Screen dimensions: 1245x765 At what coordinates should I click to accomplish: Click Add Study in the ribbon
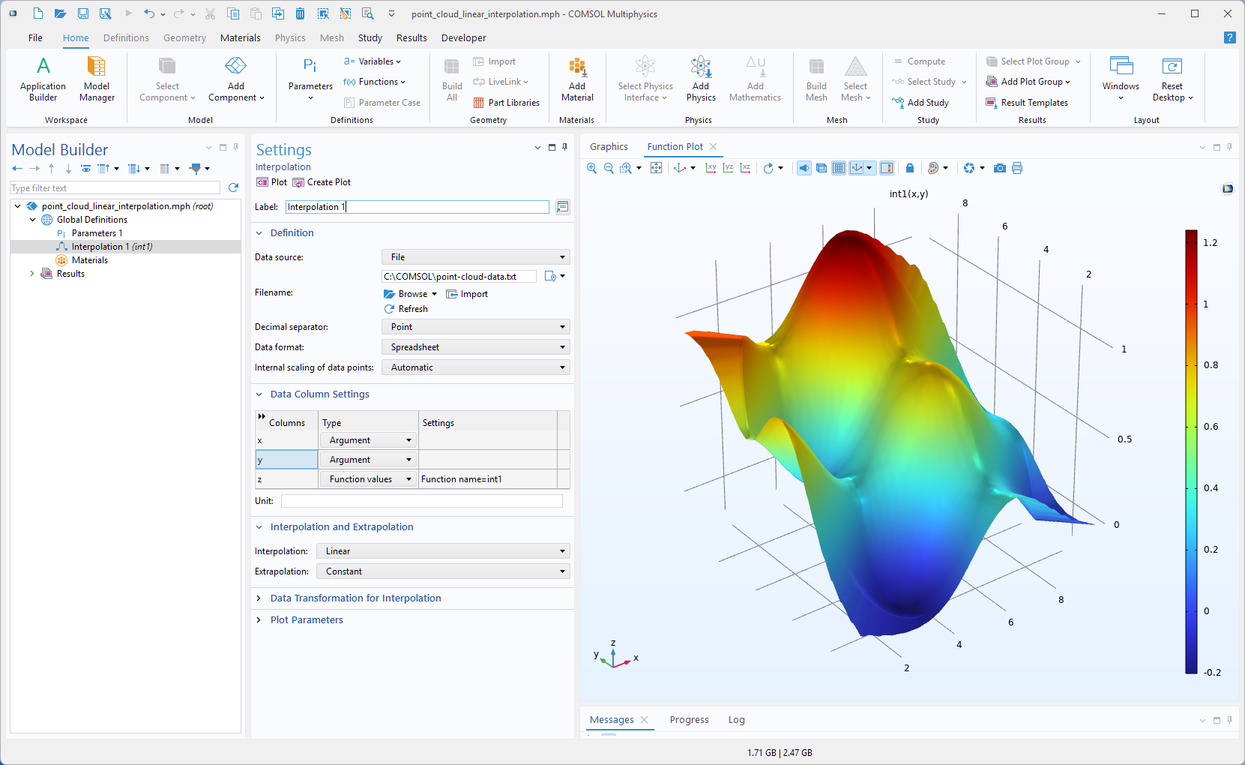coord(920,103)
